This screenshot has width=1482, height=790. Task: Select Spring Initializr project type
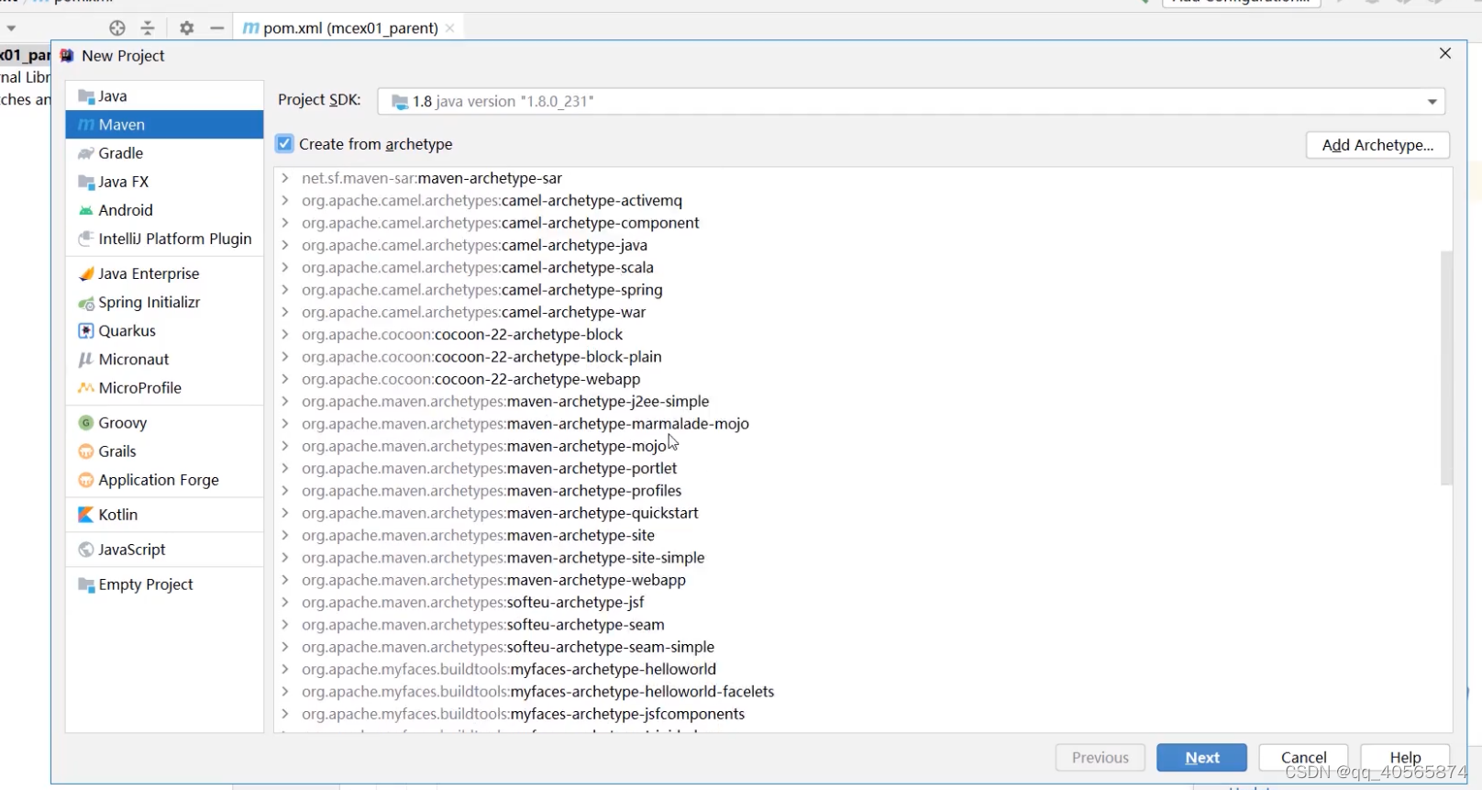point(164,303)
